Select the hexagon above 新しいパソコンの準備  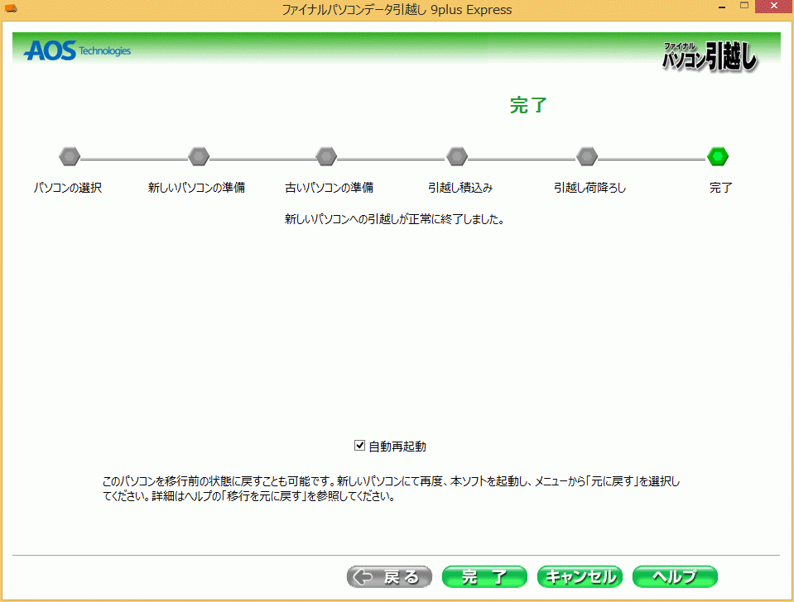[x=199, y=156]
